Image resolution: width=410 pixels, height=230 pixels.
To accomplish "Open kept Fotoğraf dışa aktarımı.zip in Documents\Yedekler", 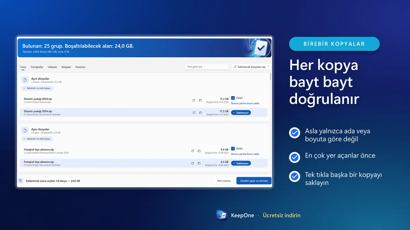I will (x=193, y=163).
